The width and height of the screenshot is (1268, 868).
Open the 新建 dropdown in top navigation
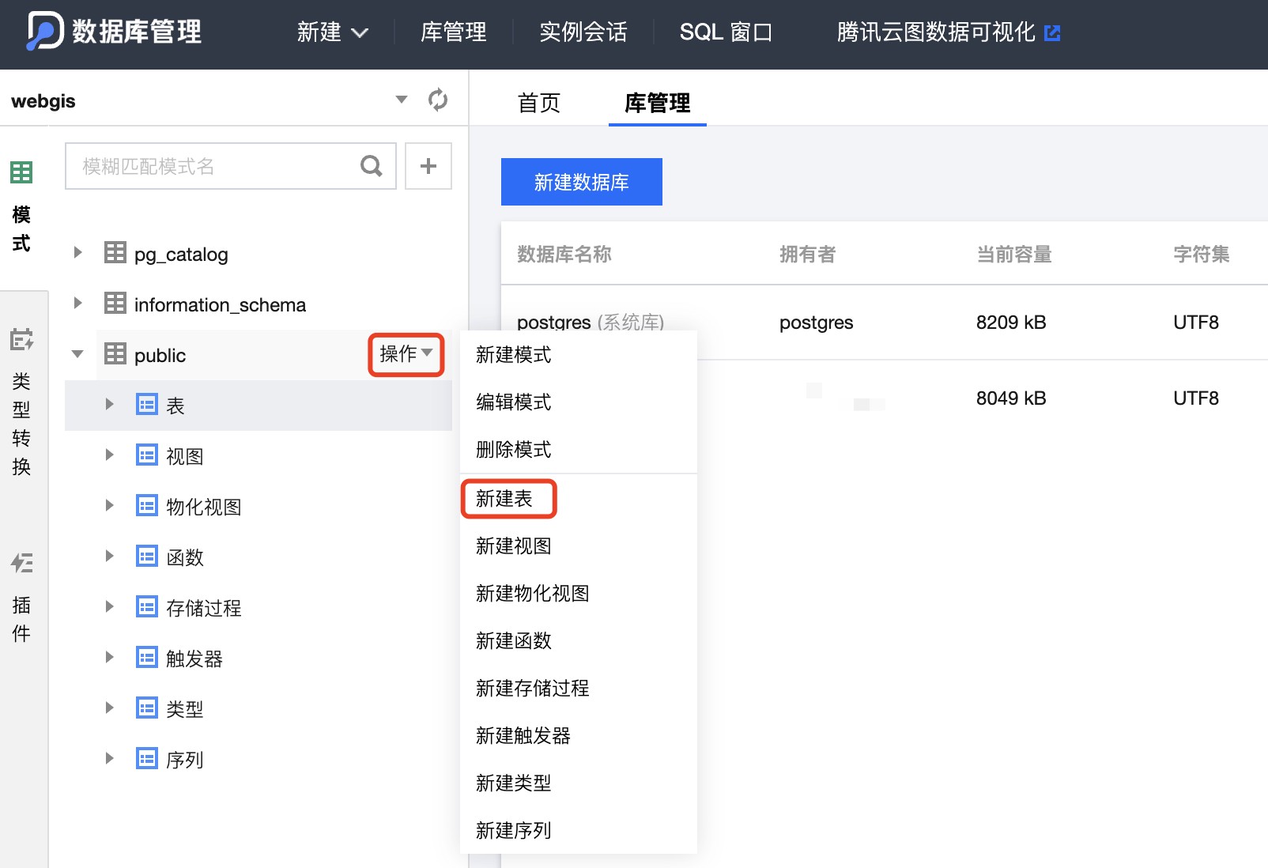(333, 32)
